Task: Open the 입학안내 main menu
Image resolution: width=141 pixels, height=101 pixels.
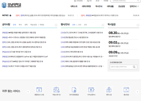Action: pyautogui.click(x=133, y=6)
